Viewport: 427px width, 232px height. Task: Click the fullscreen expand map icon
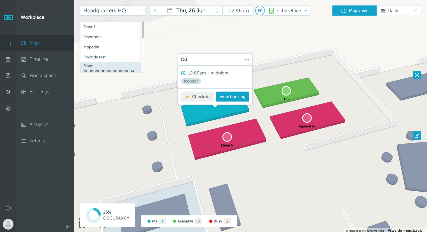point(417,75)
